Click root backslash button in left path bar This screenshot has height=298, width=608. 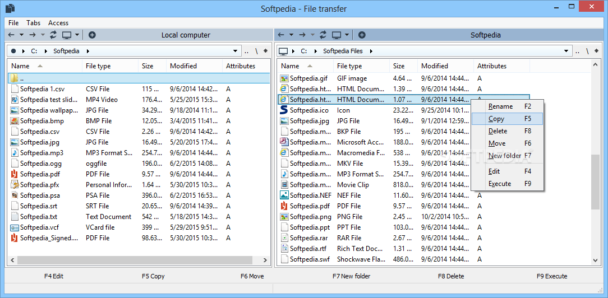point(256,51)
